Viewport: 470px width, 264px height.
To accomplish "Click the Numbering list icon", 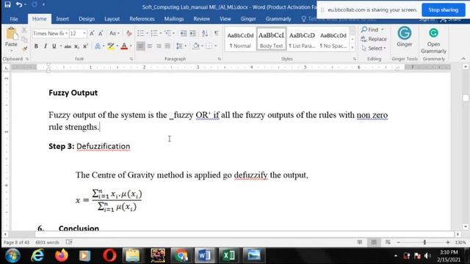I will pyautogui.click(x=154, y=33).
